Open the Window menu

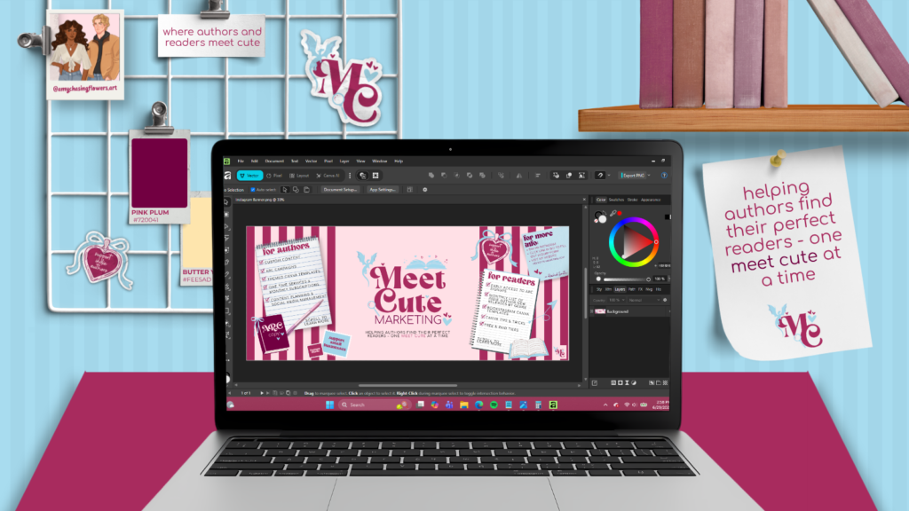pos(380,161)
